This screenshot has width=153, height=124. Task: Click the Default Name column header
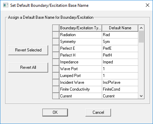click(x=120, y=28)
